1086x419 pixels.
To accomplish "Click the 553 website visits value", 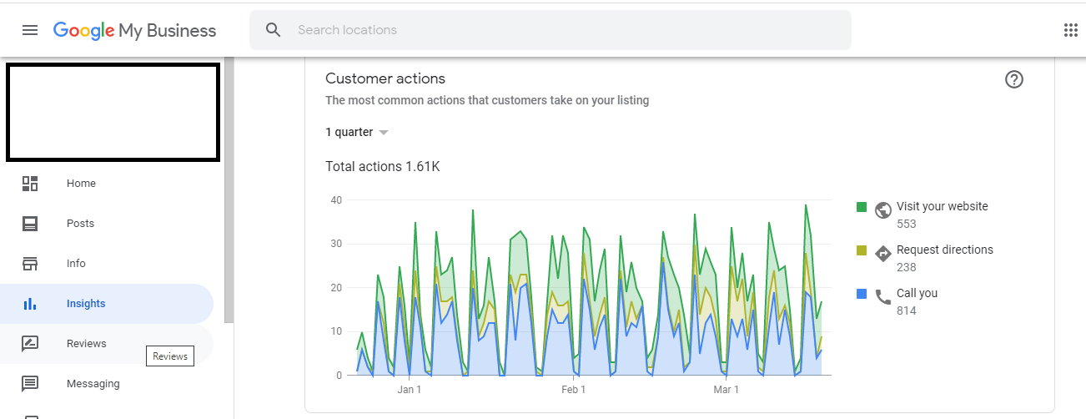I will point(906,224).
